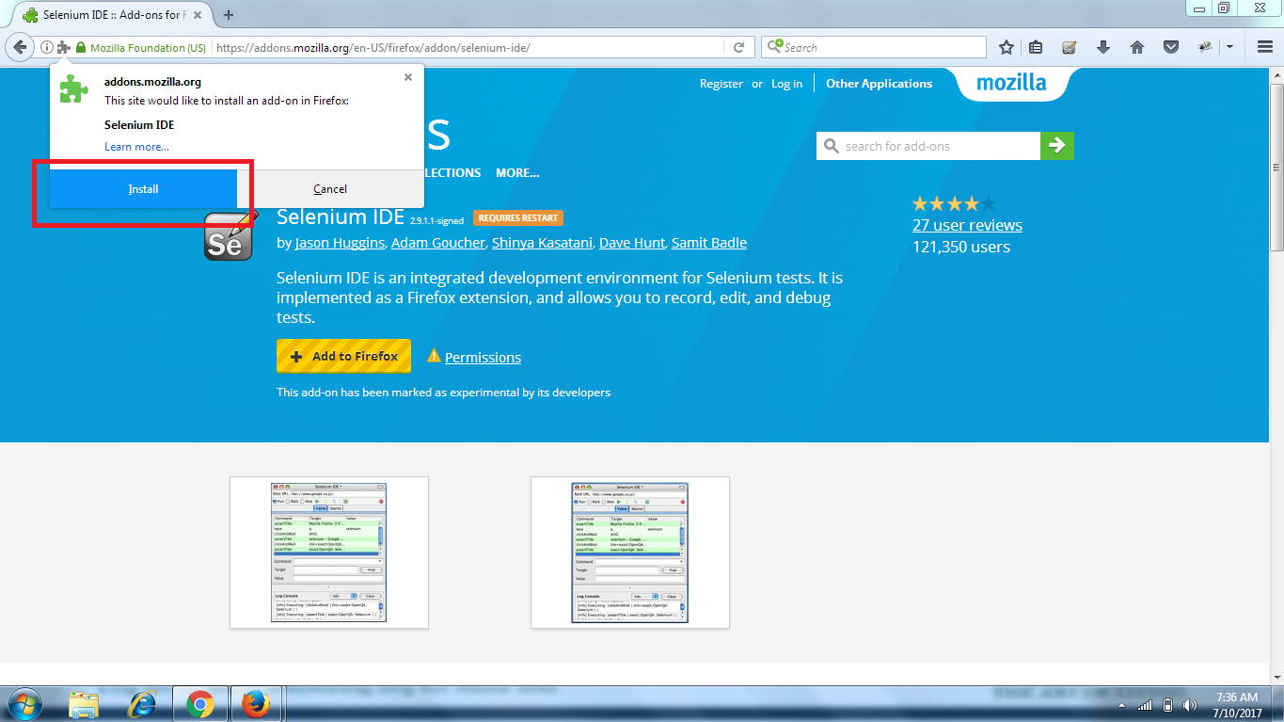
Task: Open the first Selenium IDE screenshot thumbnail
Action: (329, 553)
